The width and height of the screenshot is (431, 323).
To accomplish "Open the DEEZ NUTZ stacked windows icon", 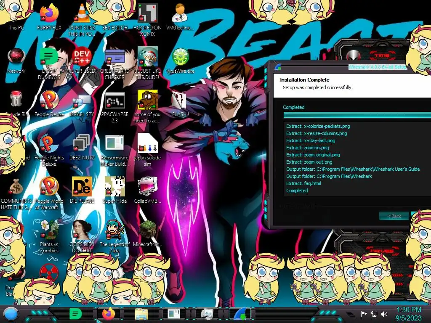I will pos(82,143).
